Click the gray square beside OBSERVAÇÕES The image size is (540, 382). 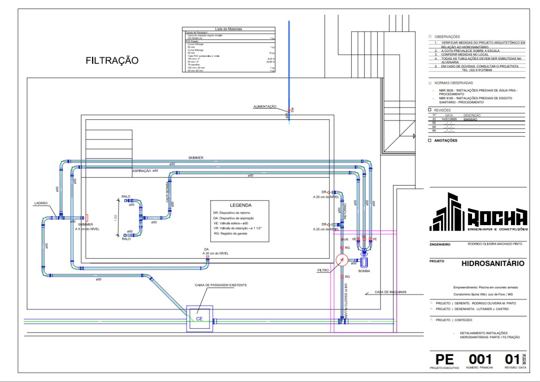tap(430, 37)
